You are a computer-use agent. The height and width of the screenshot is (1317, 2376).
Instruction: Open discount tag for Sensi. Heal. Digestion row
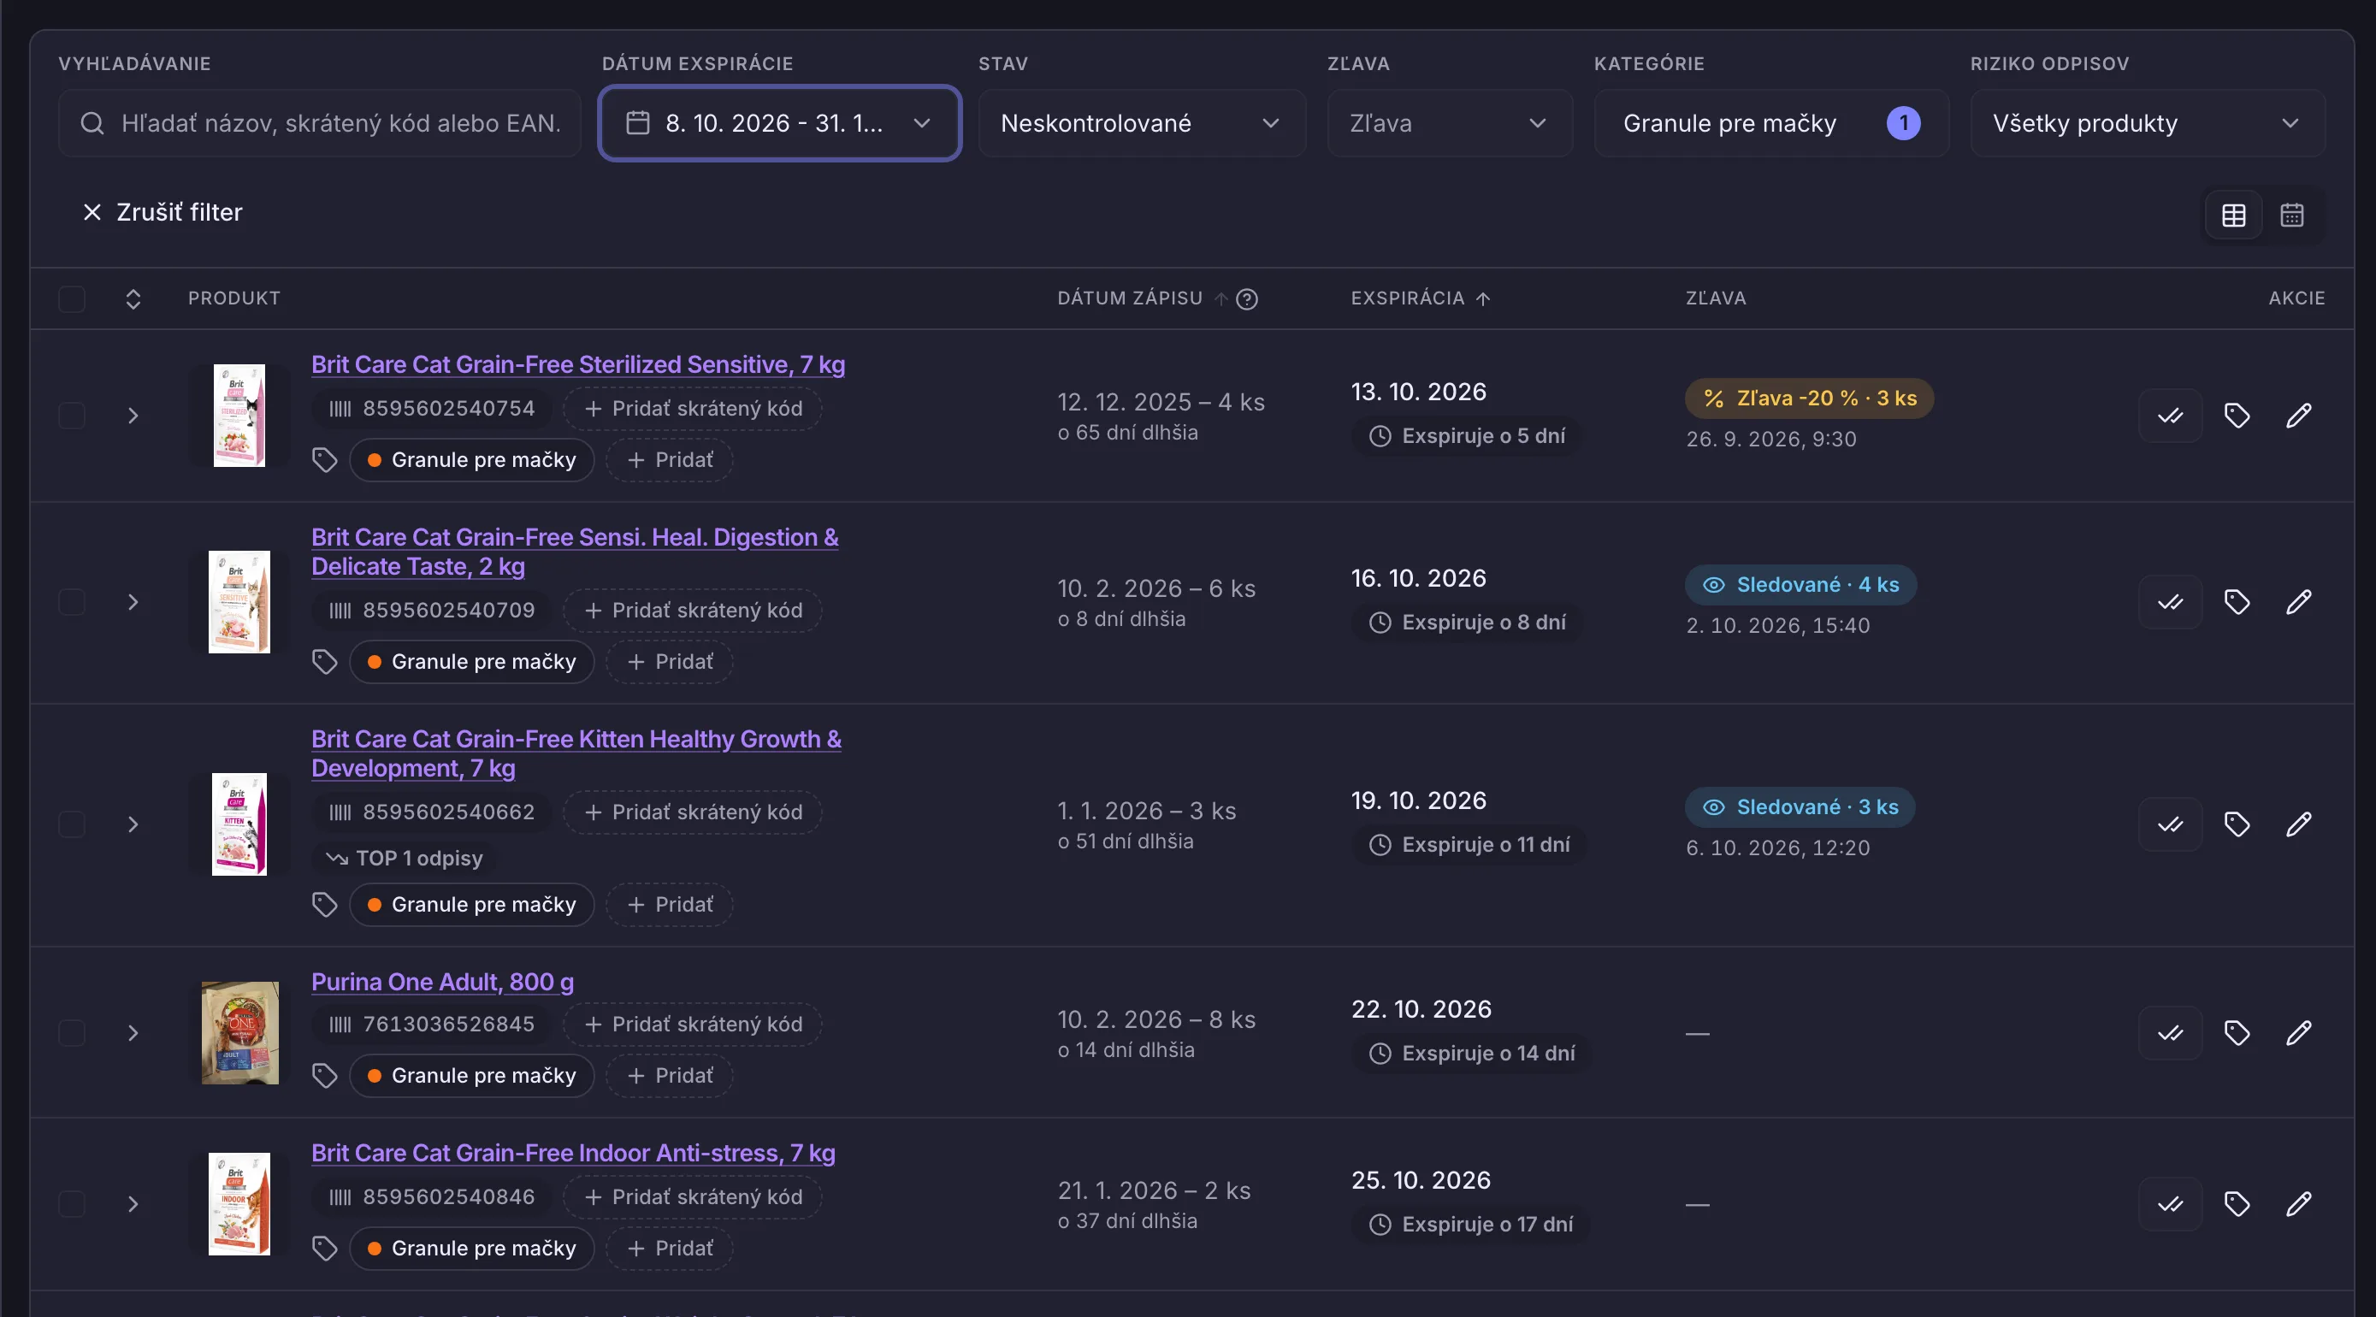click(x=2237, y=602)
